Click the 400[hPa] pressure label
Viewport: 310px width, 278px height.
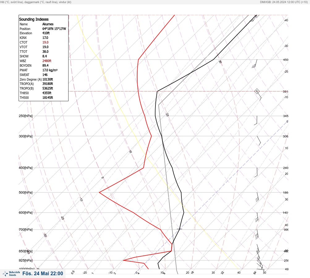pos(26,168)
